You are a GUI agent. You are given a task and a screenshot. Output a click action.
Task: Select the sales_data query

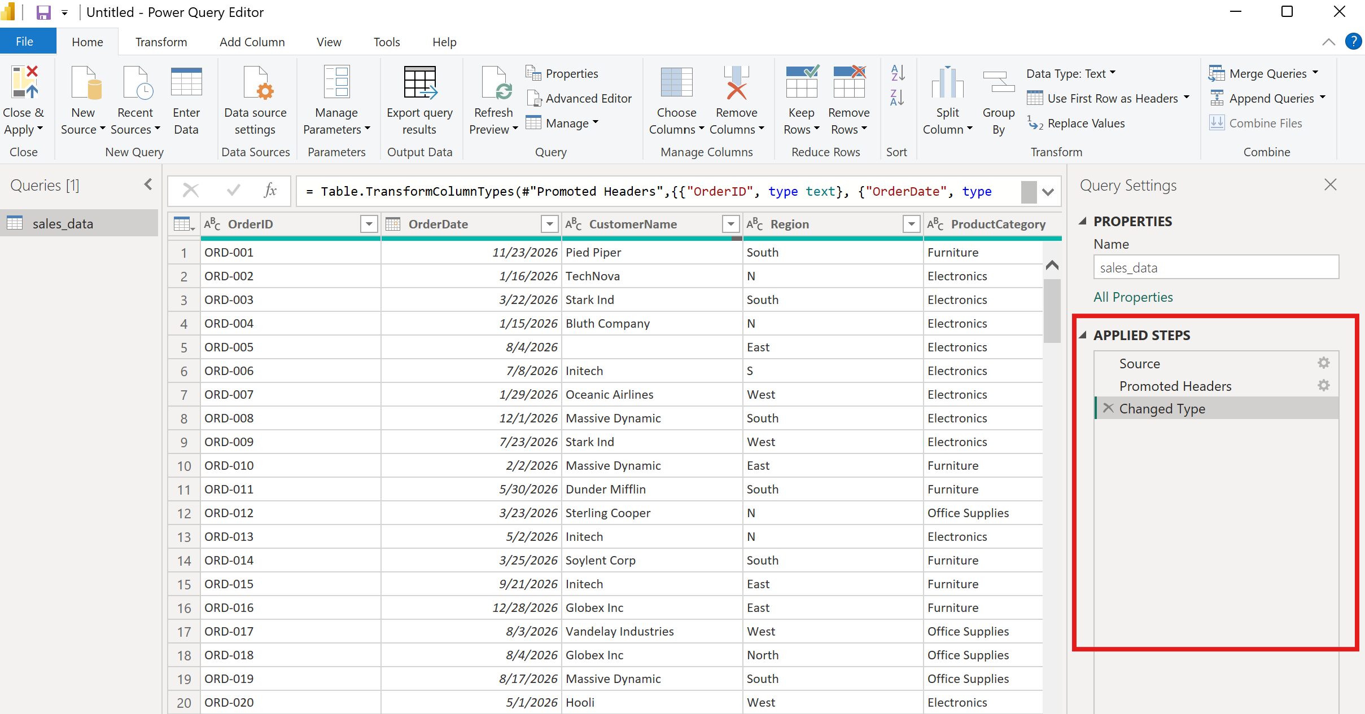[79, 223]
